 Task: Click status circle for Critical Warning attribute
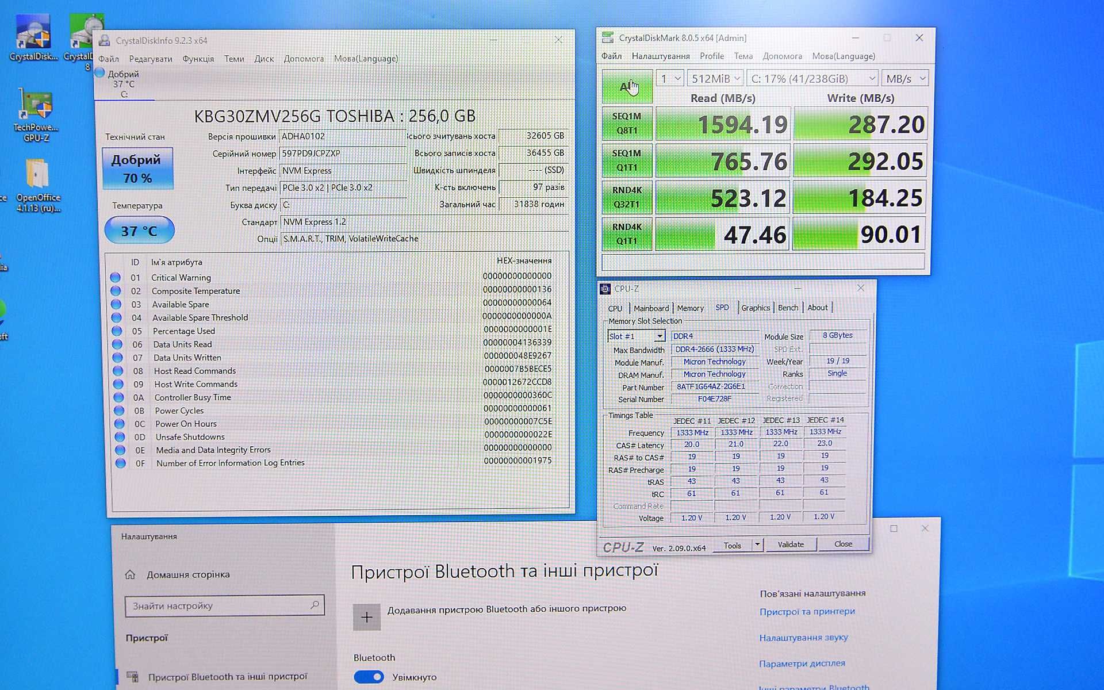tap(115, 277)
